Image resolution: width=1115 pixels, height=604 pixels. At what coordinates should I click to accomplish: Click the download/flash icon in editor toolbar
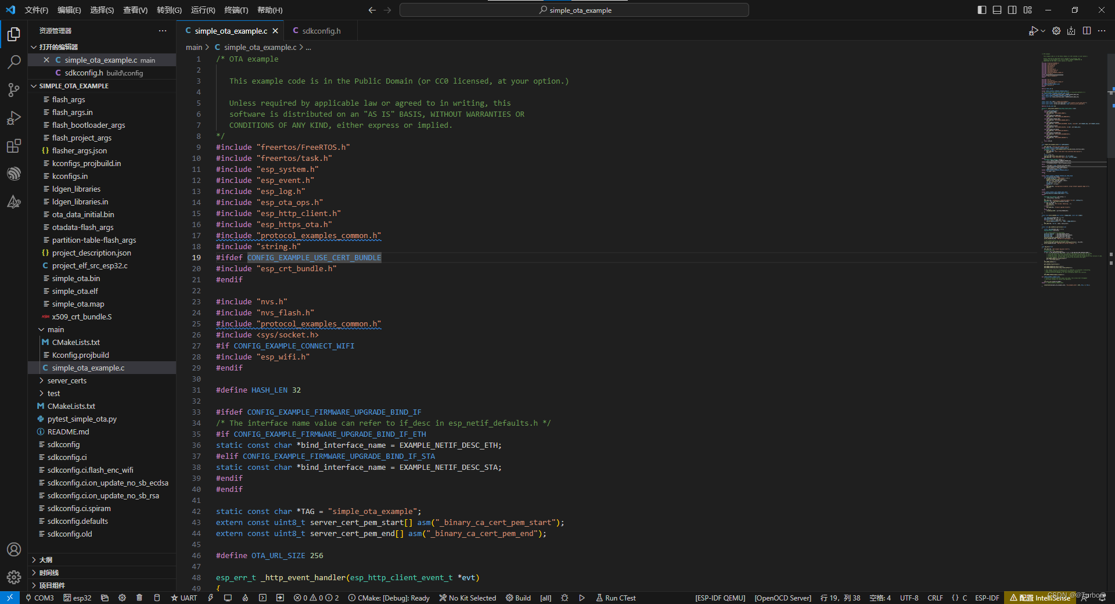pyautogui.click(x=1071, y=31)
